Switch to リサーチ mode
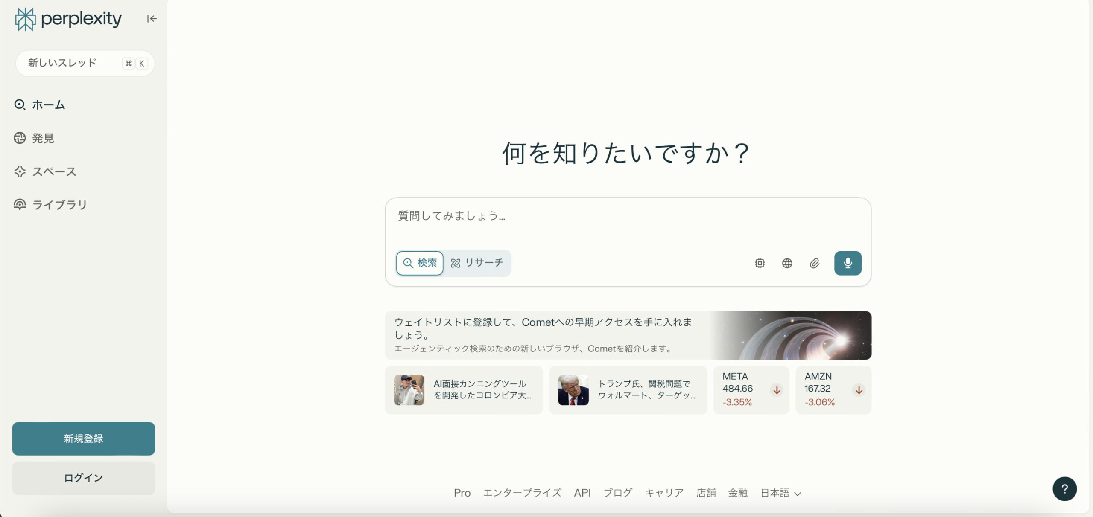This screenshot has width=1093, height=517. point(477,263)
